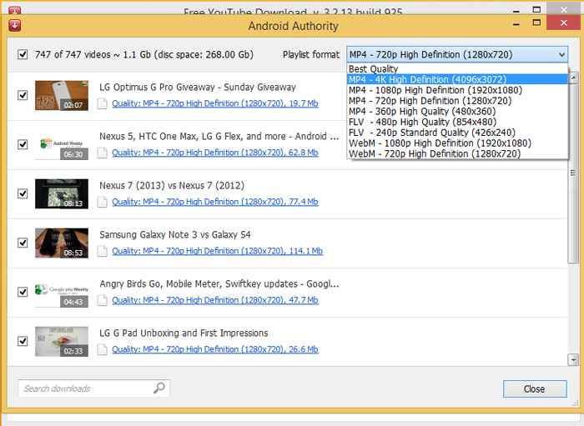Open quality link showing 77.4 Mb
The height and width of the screenshot is (426, 584).
215,202
